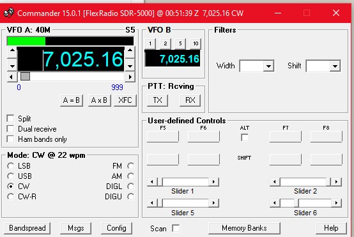Select VFO B step button 2
The width and height of the screenshot is (354, 237).
(165, 43)
